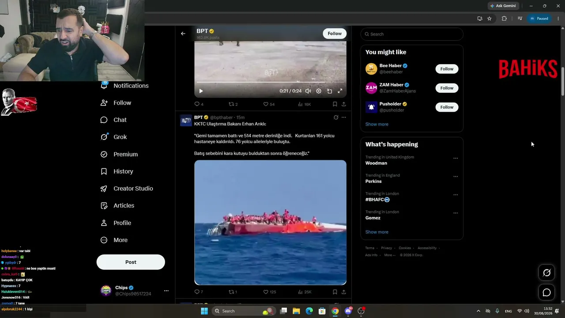Open the floating Grok button
The width and height of the screenshot is (565, 318).
pyautogui.click(x=546, y=273)
